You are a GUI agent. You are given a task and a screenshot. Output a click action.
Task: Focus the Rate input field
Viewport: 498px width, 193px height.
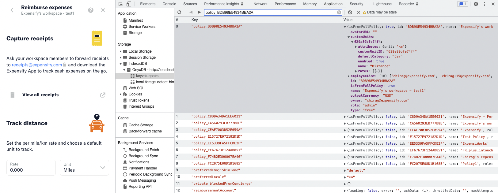pos(31,168)
